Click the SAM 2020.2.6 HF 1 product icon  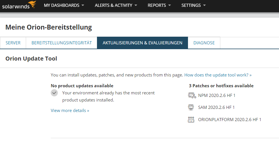[191, 107]
